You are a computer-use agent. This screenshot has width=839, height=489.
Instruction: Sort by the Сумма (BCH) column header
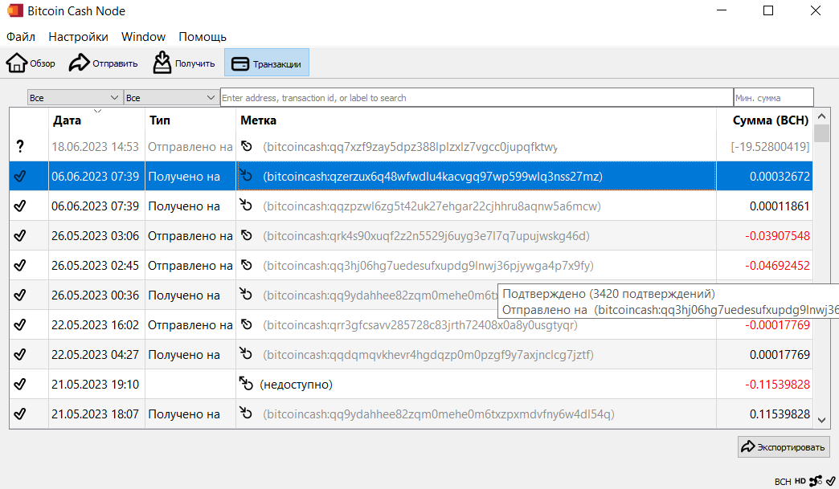[x=764, y=120]
